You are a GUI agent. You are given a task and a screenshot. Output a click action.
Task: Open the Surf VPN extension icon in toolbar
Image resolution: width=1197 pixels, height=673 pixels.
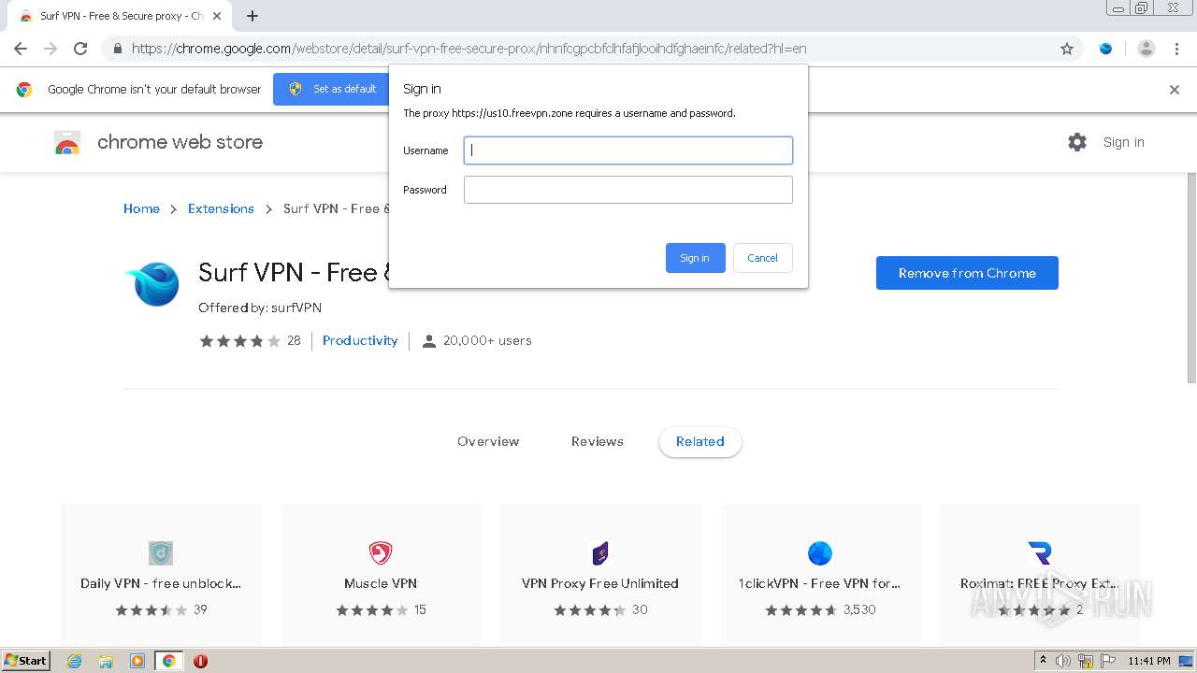point(1105,49)
